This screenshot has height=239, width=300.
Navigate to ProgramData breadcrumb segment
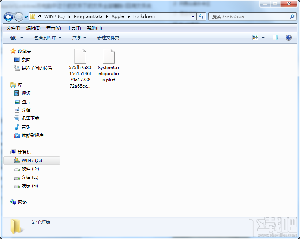point(88,16)
